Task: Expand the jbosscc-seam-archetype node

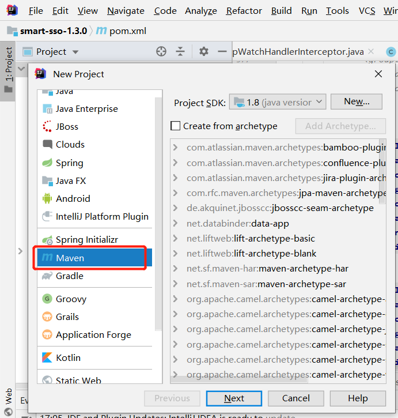Action: click(175, 208)
